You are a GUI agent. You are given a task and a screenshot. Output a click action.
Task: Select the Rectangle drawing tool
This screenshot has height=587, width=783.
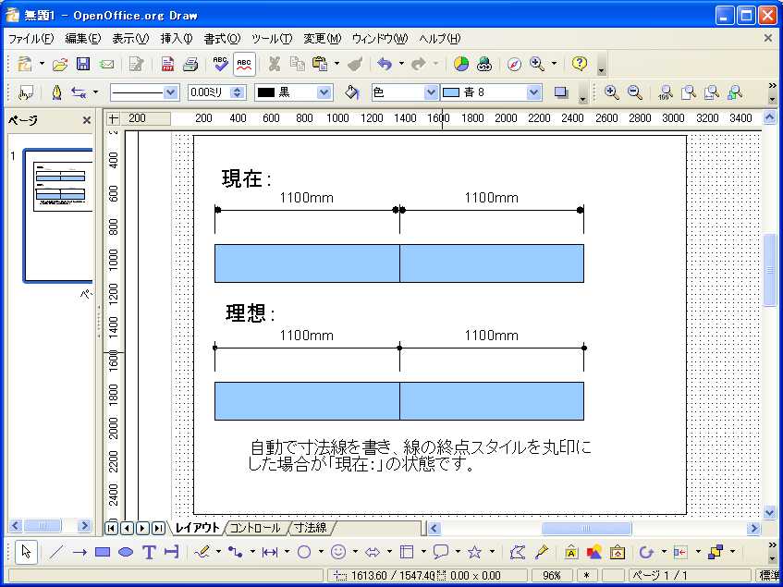[103, 552]
